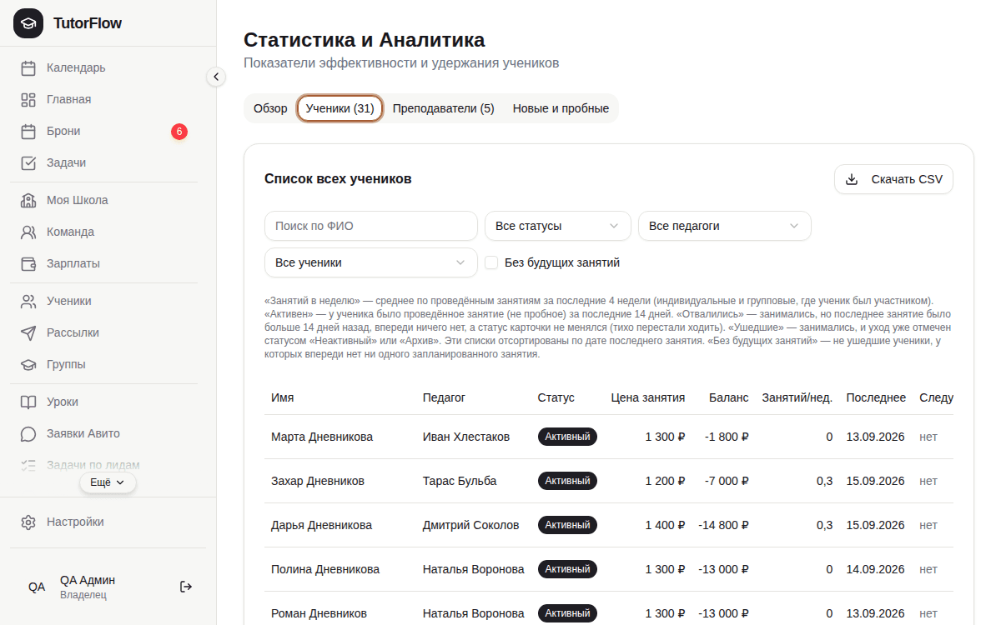This screenshot has width=1001, height=625.
Task: Click the Последнее column header
Action: click(x=876, y=397)
